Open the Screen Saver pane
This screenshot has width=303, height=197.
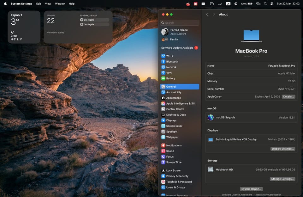coord(174,126)
